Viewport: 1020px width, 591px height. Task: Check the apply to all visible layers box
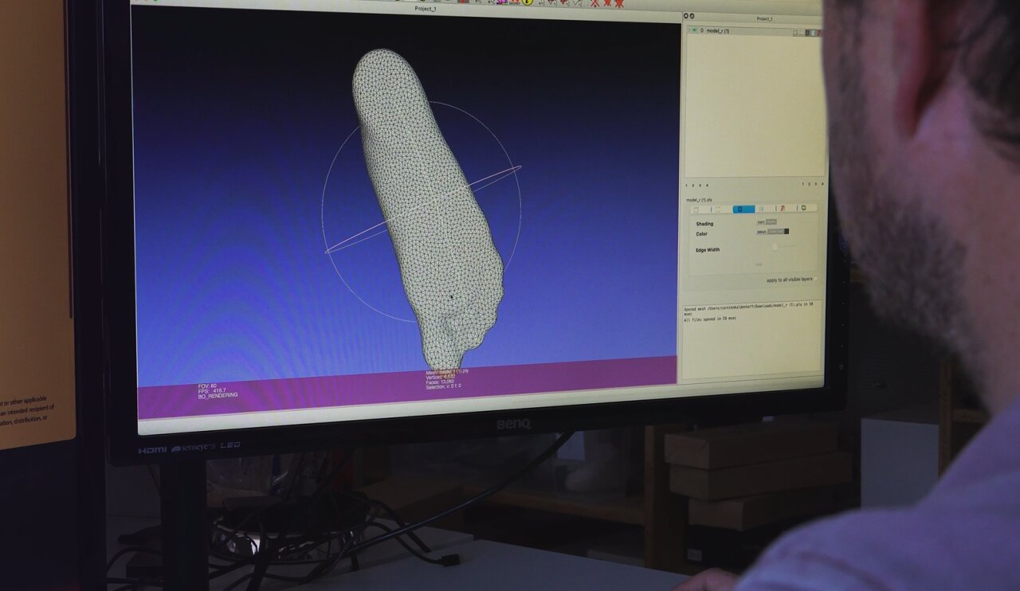(815, 280)
